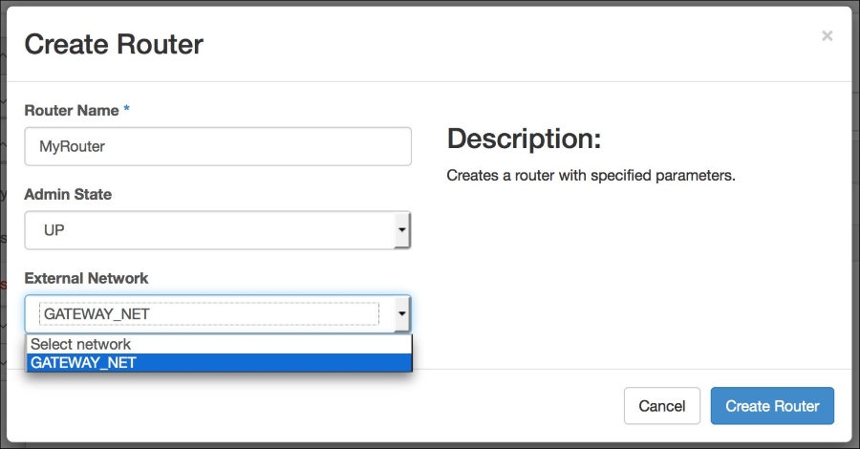Click the External Network dropdown arrow

(402, 313)
